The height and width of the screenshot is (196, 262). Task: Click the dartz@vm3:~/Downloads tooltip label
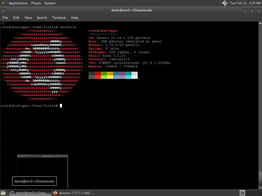tap(35, 181)
